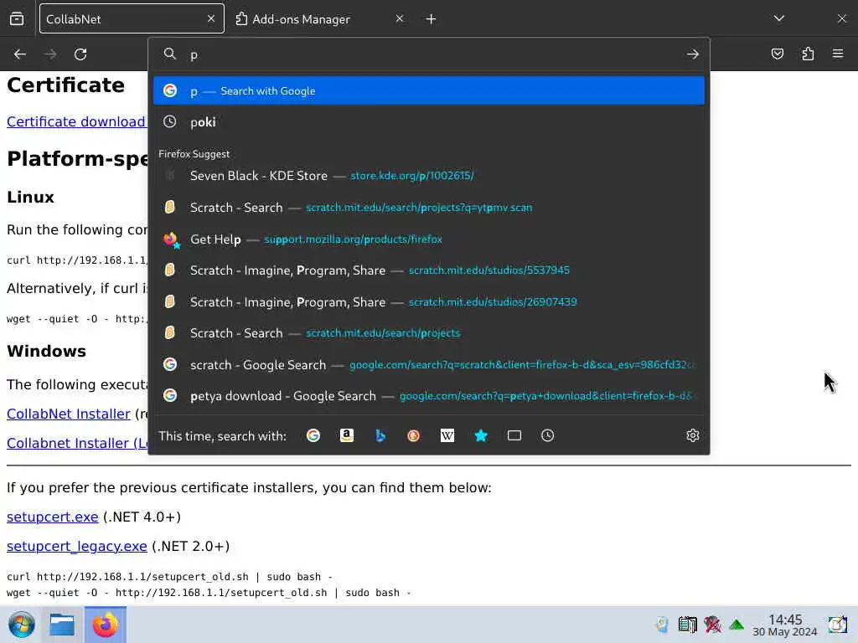Search this time with DuckDuckGo icon
This screenshot has width=858, height=643.
pos(414,435)
